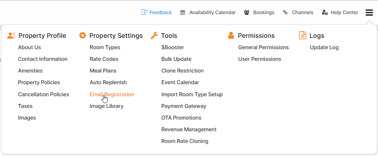Click the Feedback pencil icon

click(x=144, y=12)
